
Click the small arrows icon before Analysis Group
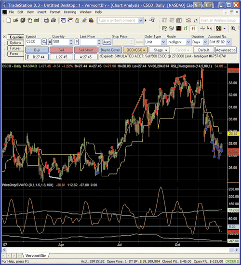pyautogui.click(x=196, y=20)
